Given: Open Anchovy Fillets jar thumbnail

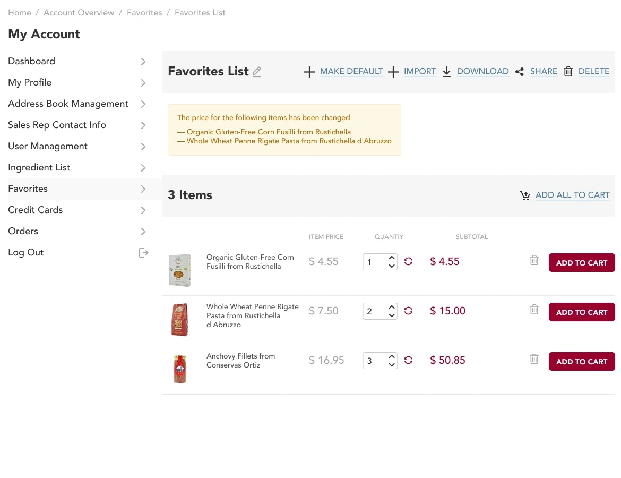Looking at the screenshot, I should point(180,369).
